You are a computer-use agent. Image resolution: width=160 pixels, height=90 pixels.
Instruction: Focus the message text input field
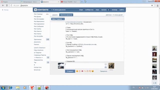84,66
